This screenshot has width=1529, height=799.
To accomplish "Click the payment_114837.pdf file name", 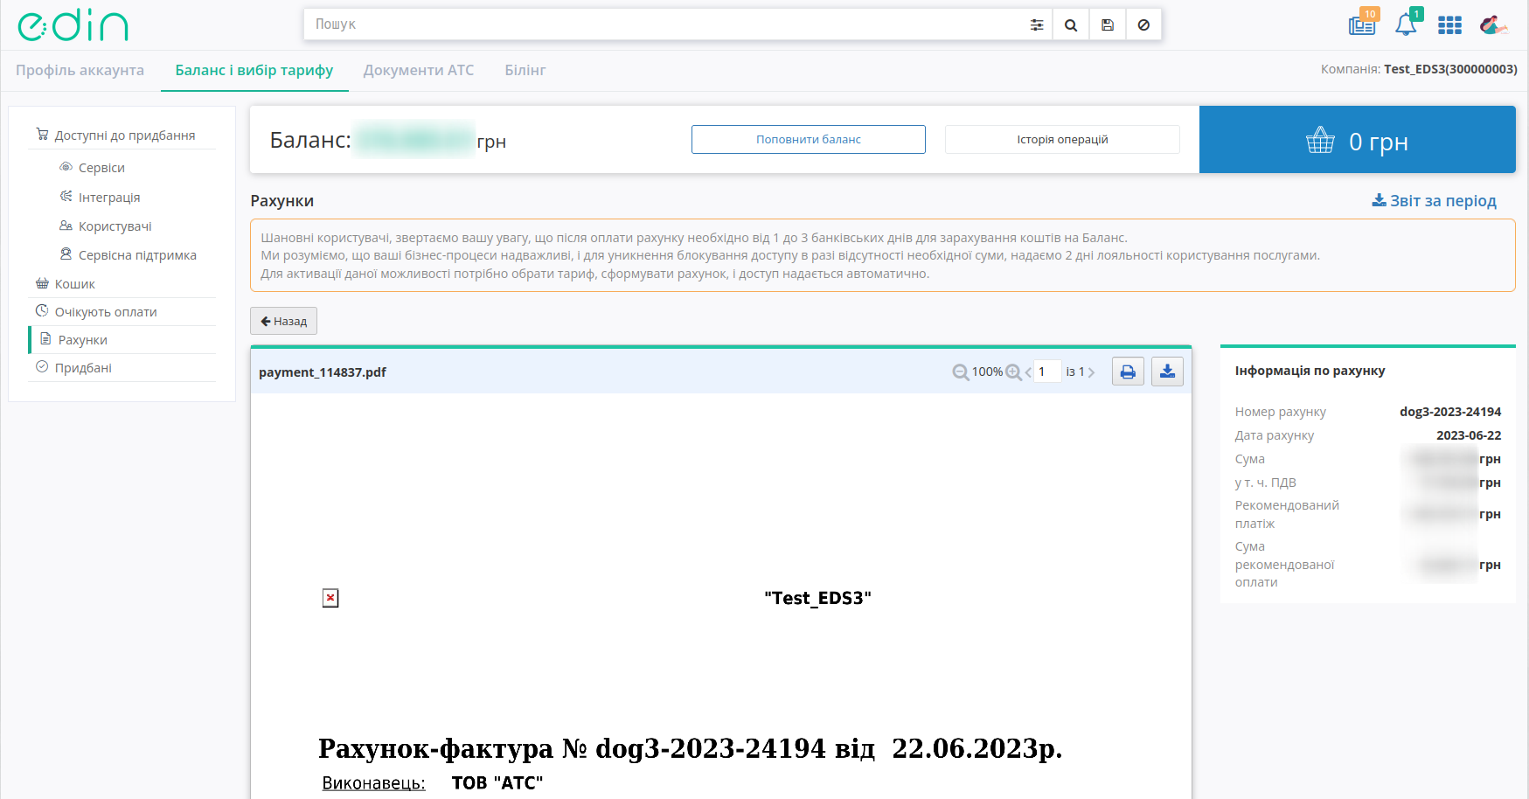I will pyautogui.click(x=323, y=372).
